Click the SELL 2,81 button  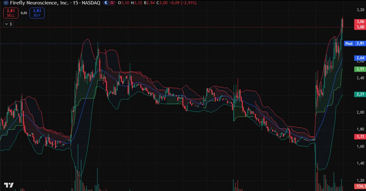pyautogui.click(x=11, y=13)
